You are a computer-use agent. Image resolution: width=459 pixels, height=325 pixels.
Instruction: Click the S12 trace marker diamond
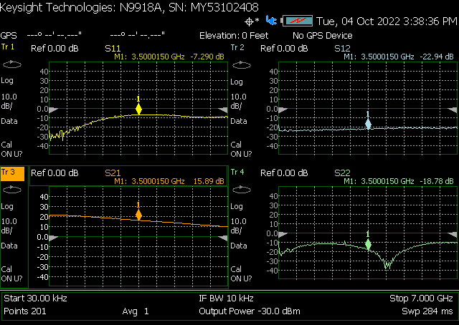[368, 124]
